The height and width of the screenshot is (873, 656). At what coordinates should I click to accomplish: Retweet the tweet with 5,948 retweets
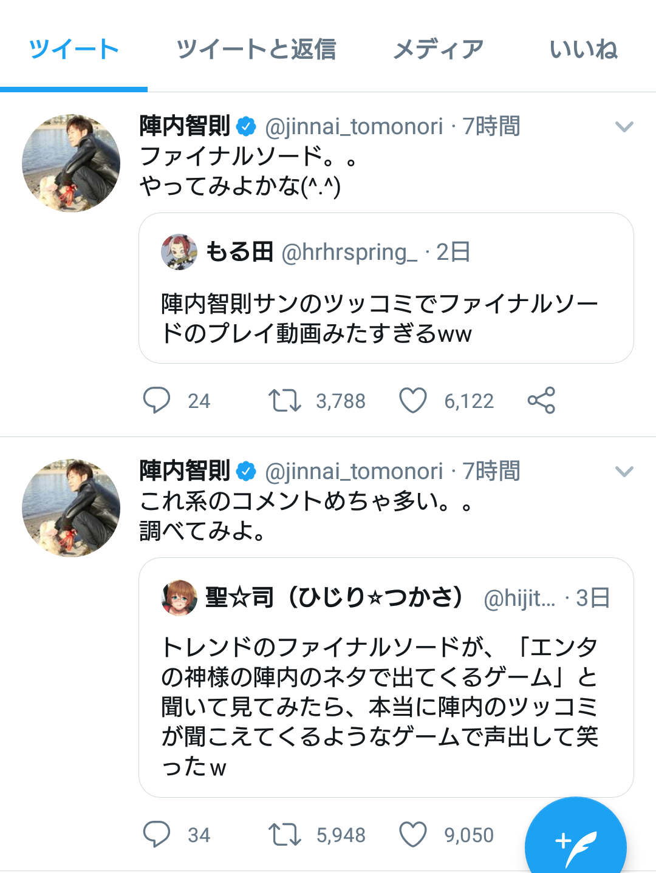(x=285, y=835)
